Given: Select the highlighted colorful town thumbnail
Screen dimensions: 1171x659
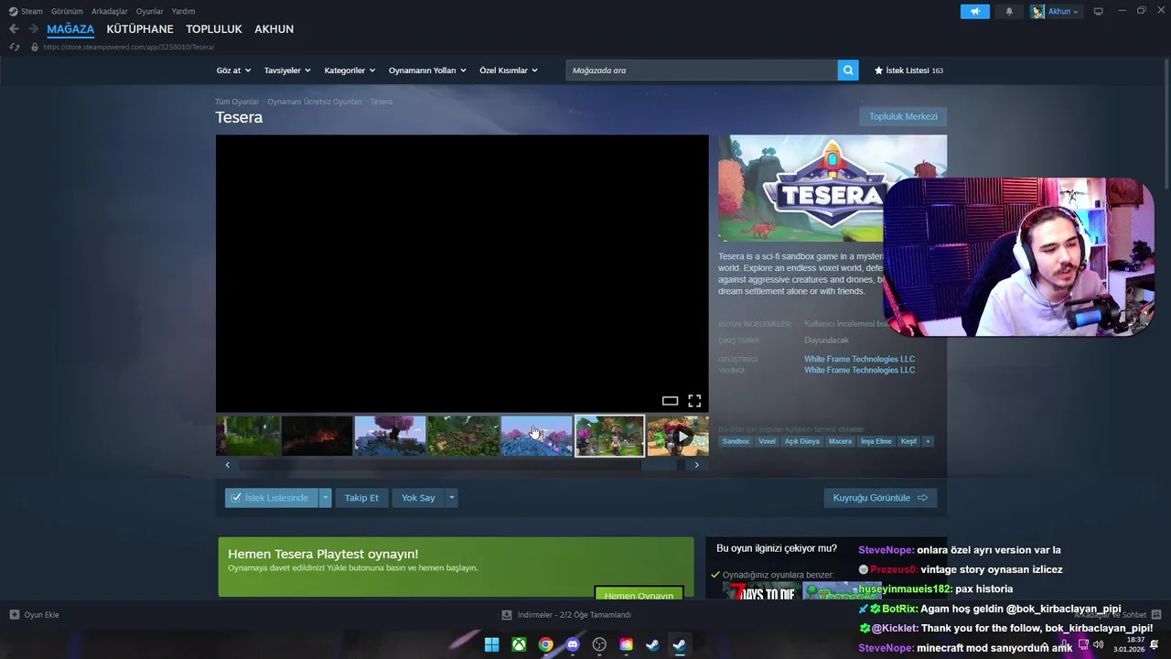Looking at the screenshot, I should [609, 436].
